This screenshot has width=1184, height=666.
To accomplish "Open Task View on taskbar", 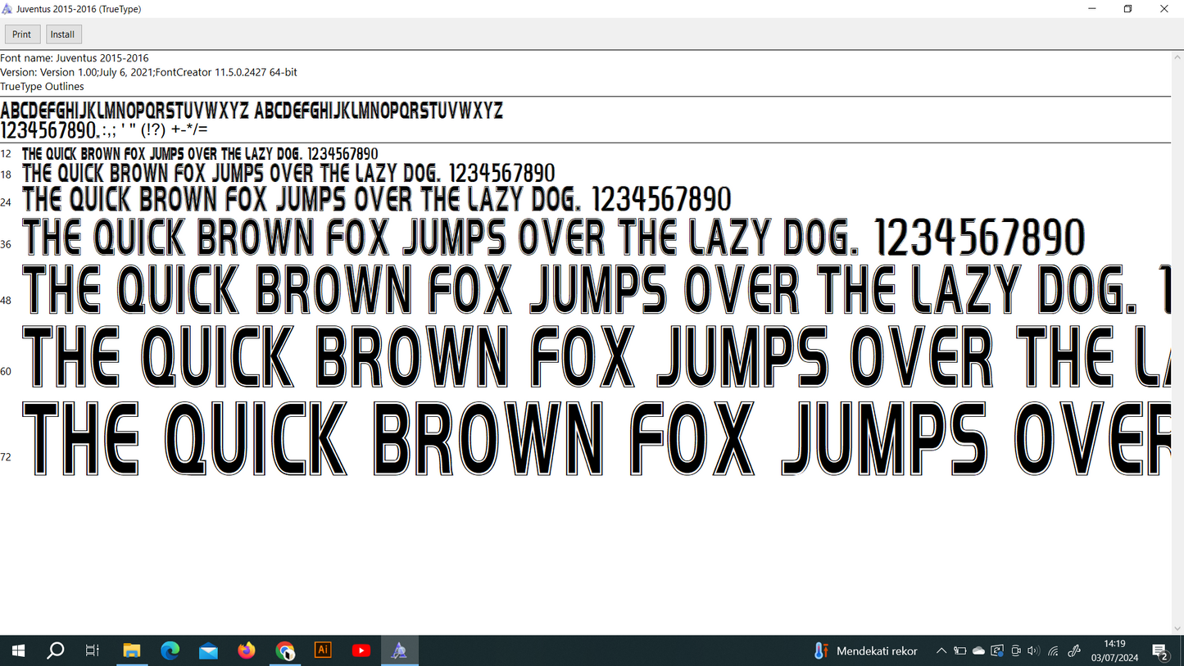I will (x=93, y=650).
